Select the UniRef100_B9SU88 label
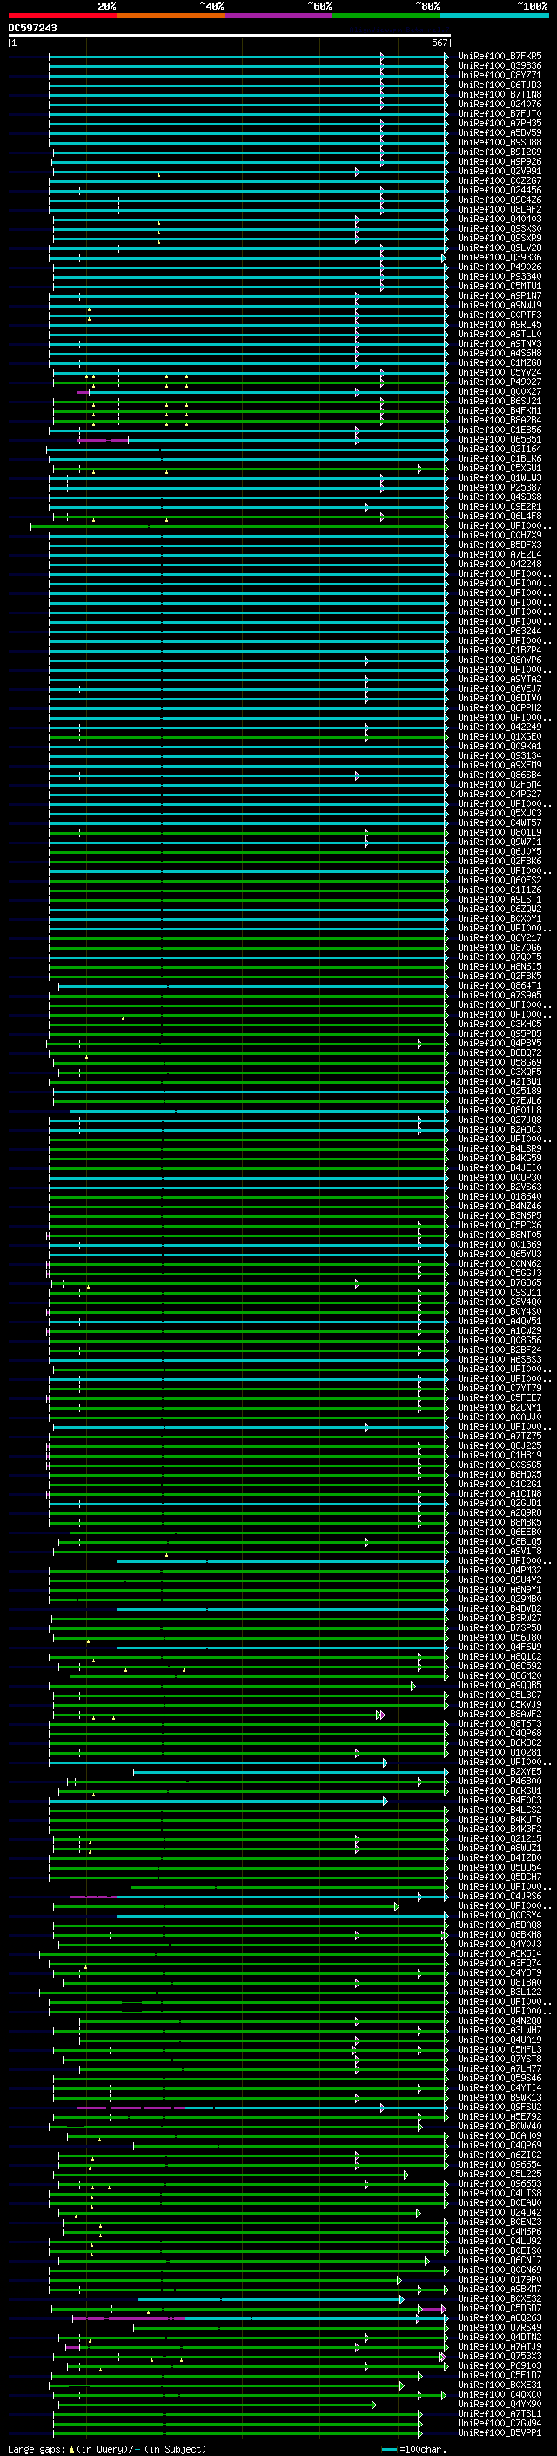Image resolution: width=557 pixels, height=2456 pixels. point(500,142)
